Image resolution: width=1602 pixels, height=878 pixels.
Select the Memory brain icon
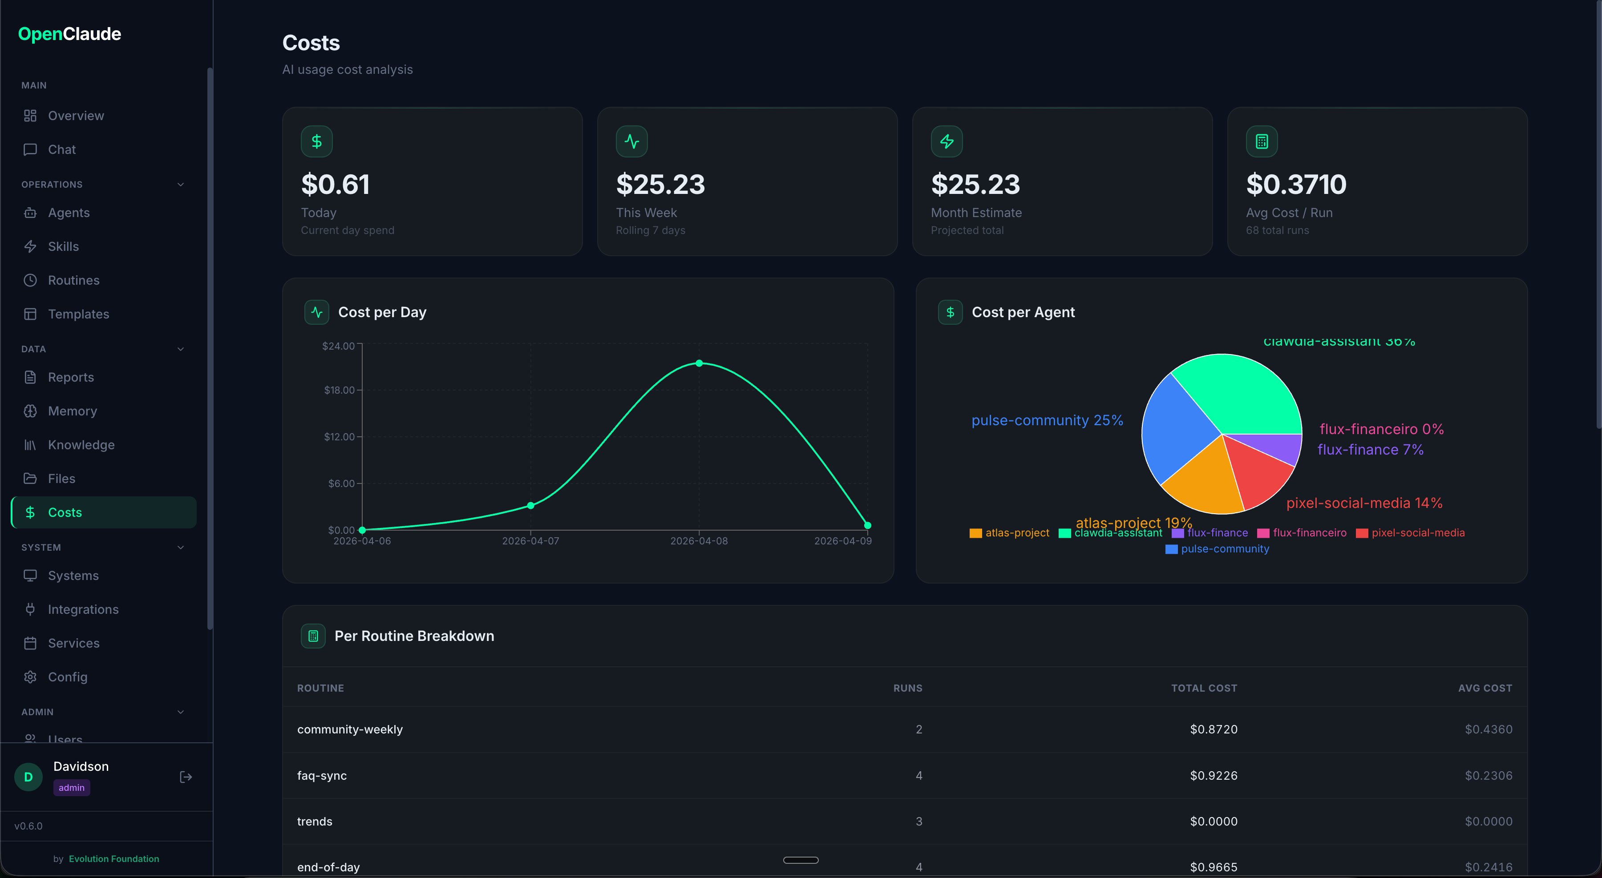[30, 411]
